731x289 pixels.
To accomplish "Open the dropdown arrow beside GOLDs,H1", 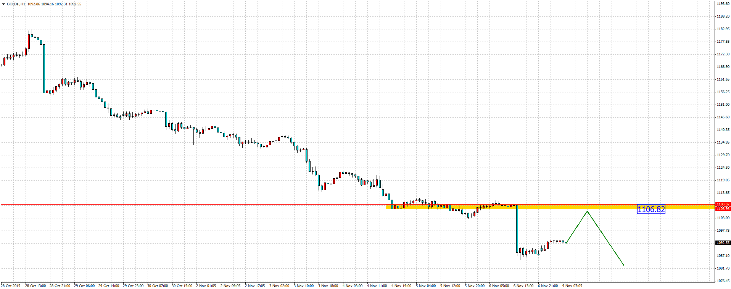I will pyautogui.click(x=3, y=4).
